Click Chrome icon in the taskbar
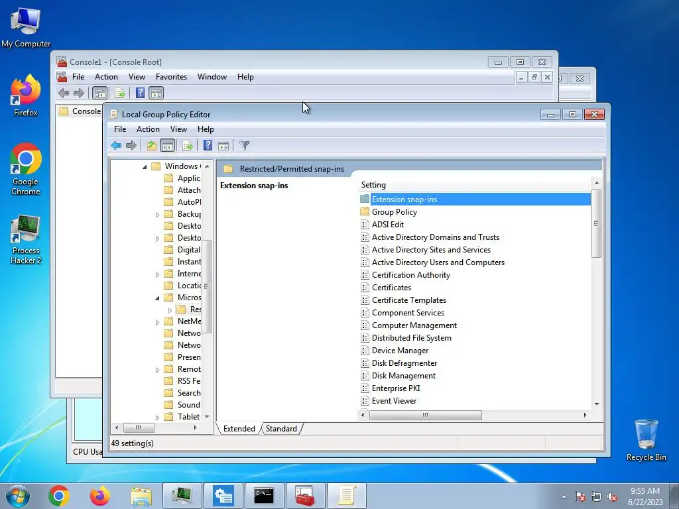 tap(59, 496)
